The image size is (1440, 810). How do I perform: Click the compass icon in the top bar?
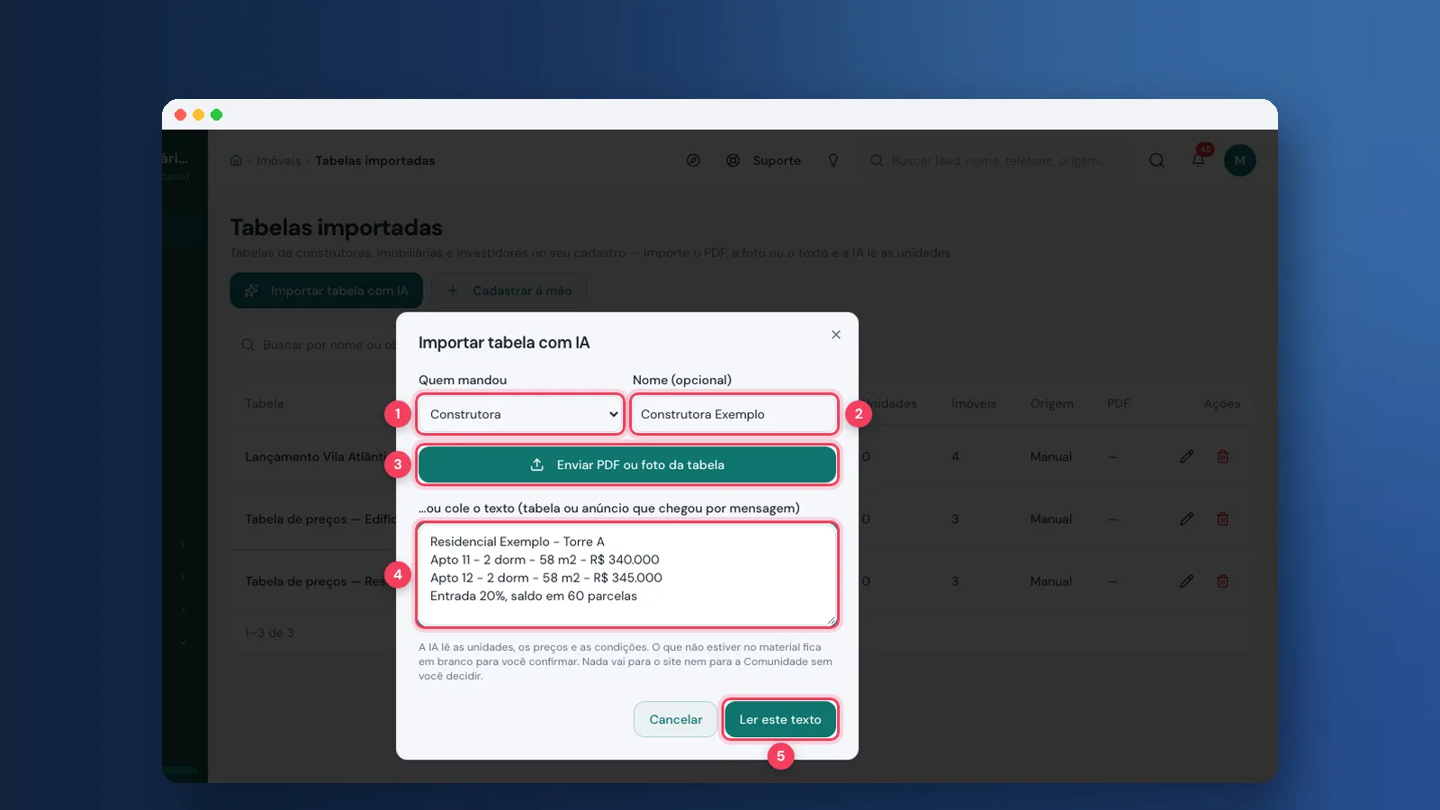[x=693, y=160]
